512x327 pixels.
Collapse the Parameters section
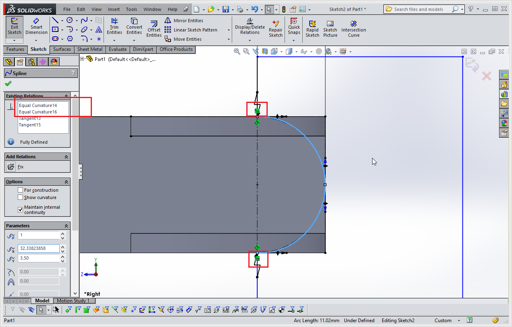tap(67, 226)
